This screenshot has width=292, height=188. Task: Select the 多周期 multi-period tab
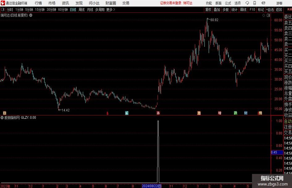pyautogui.click(x=100, y=10)
